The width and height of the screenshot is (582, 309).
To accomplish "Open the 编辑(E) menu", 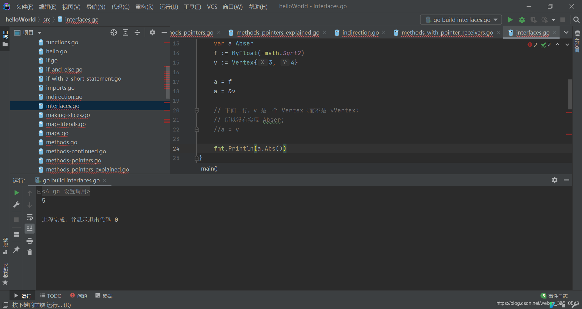I will click(48, 6).
